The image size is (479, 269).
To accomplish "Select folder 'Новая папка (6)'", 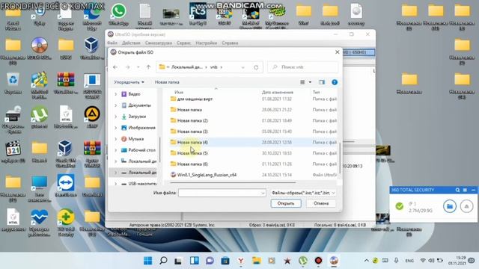I will click(192, 164).
